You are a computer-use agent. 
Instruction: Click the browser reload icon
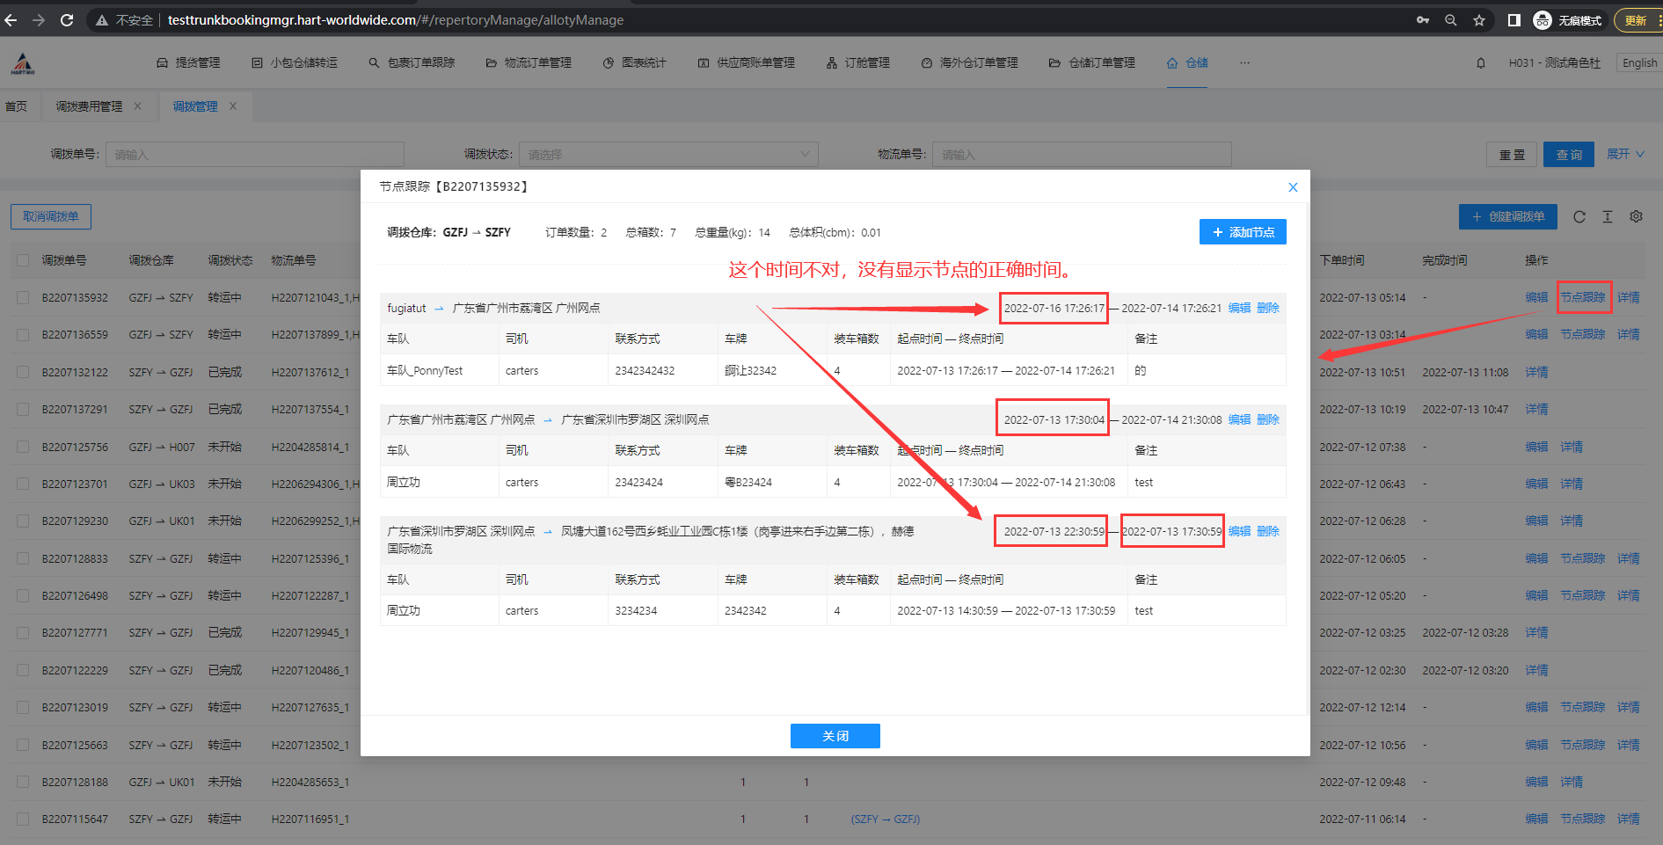click(67, 20)
